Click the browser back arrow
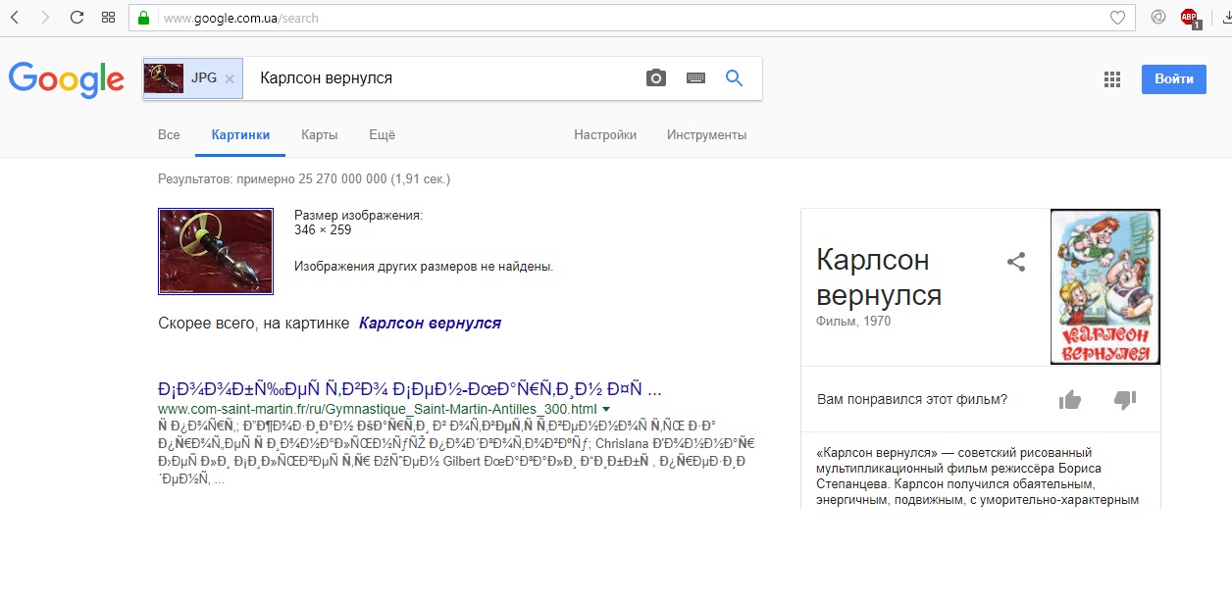The image size is (1232, 602). (15, 18)
